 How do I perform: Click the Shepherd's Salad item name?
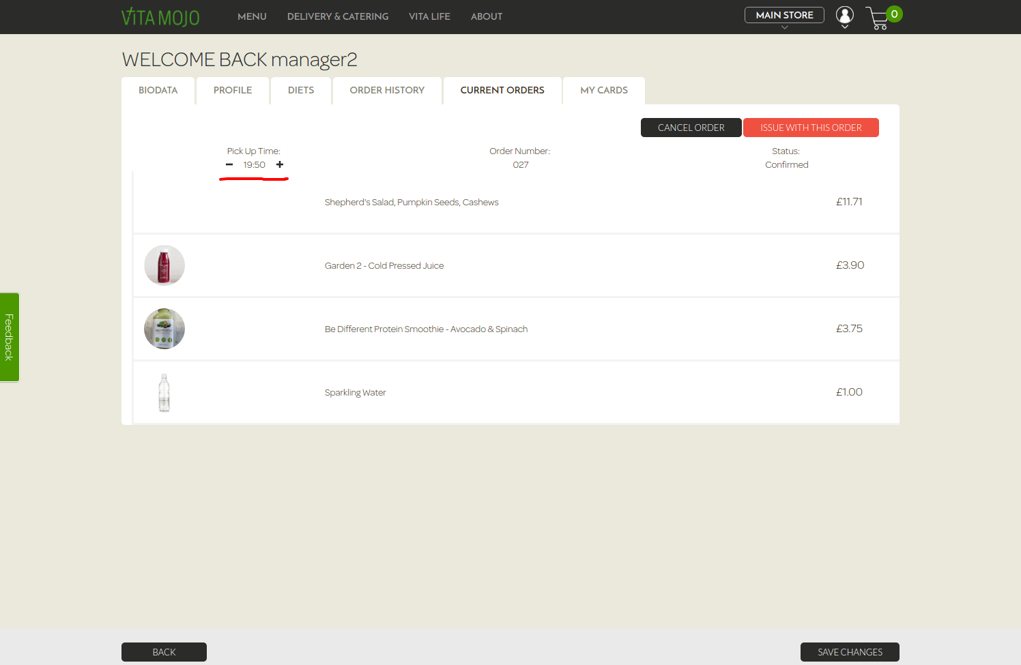tap(412, 202)
